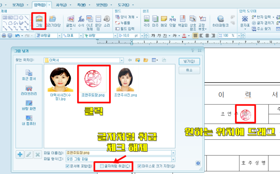Image resolution: width=280 pixels, height=174 pixels.
Task: Insert an OLE 개체 object
Action: pos(90,23)
